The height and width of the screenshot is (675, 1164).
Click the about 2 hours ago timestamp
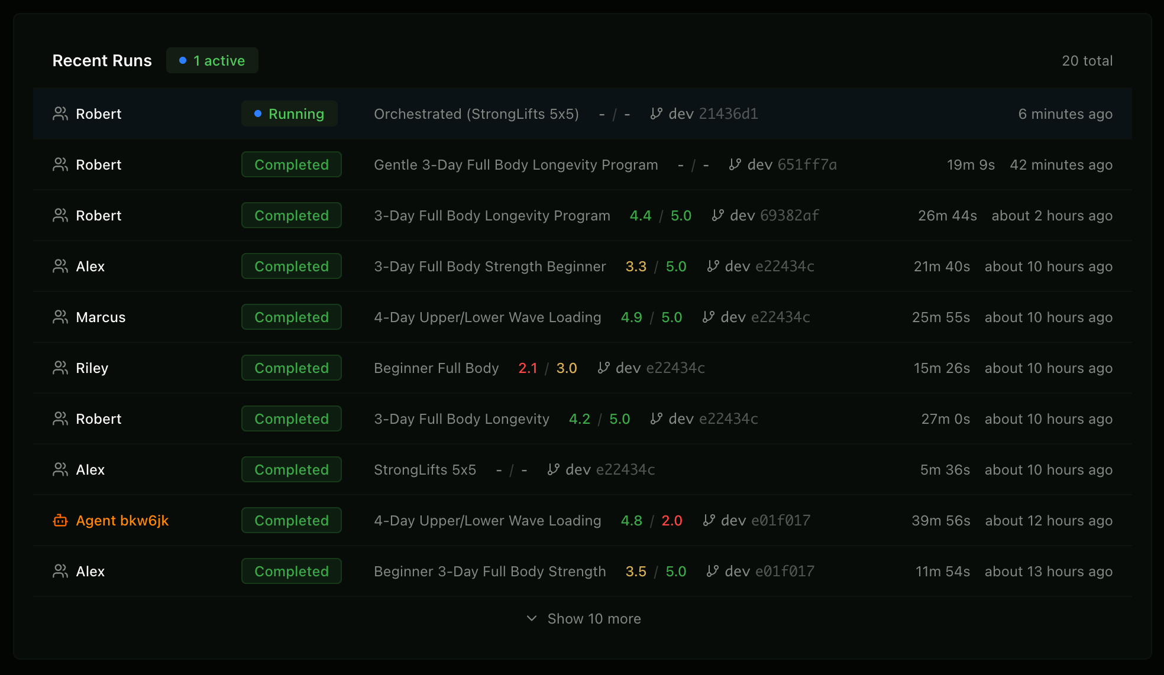(x=1052, y=215)
